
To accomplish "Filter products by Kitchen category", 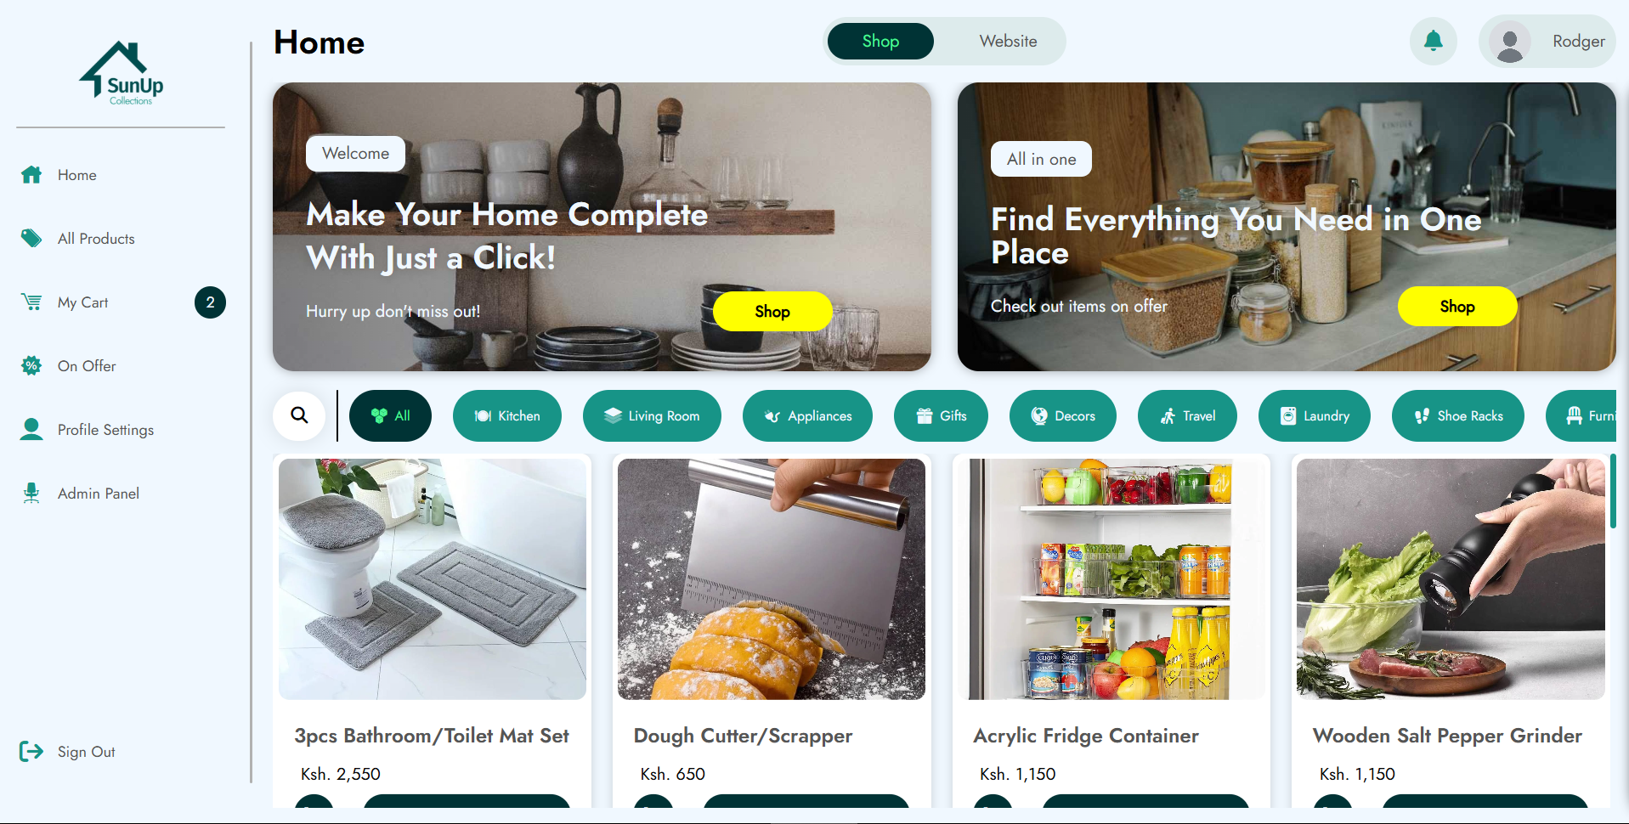I will pos(506,415).
